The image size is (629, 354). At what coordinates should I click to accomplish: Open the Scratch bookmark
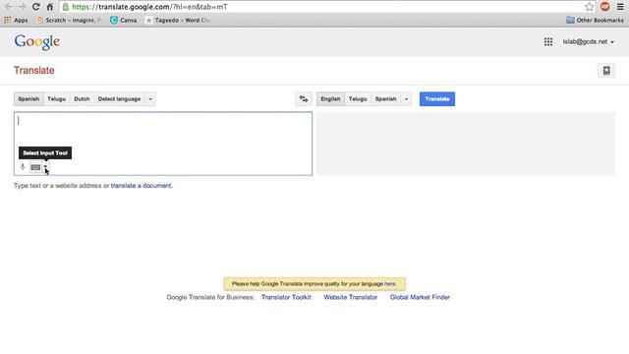click(68, 20)
